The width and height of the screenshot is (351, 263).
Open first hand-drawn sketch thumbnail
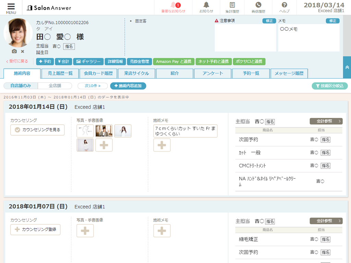pyautogui.click(x=85, y=131)
